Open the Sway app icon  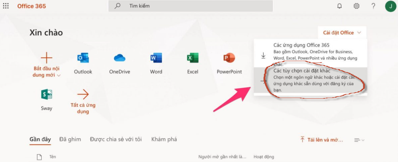pos(46,94)
